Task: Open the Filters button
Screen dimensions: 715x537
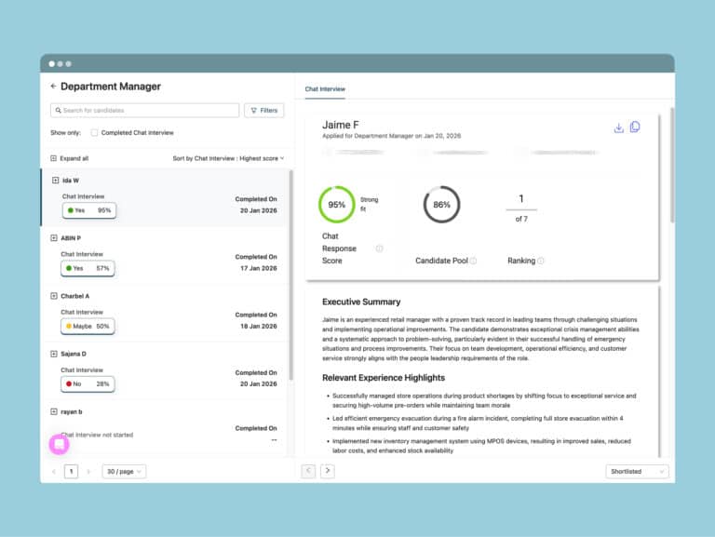Action: click(264, 111)
